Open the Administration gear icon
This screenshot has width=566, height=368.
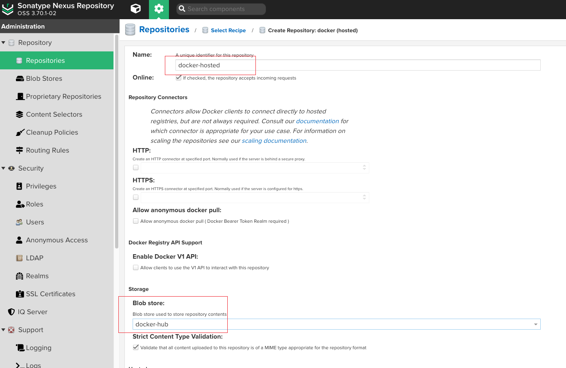click(x=159, y=9)
